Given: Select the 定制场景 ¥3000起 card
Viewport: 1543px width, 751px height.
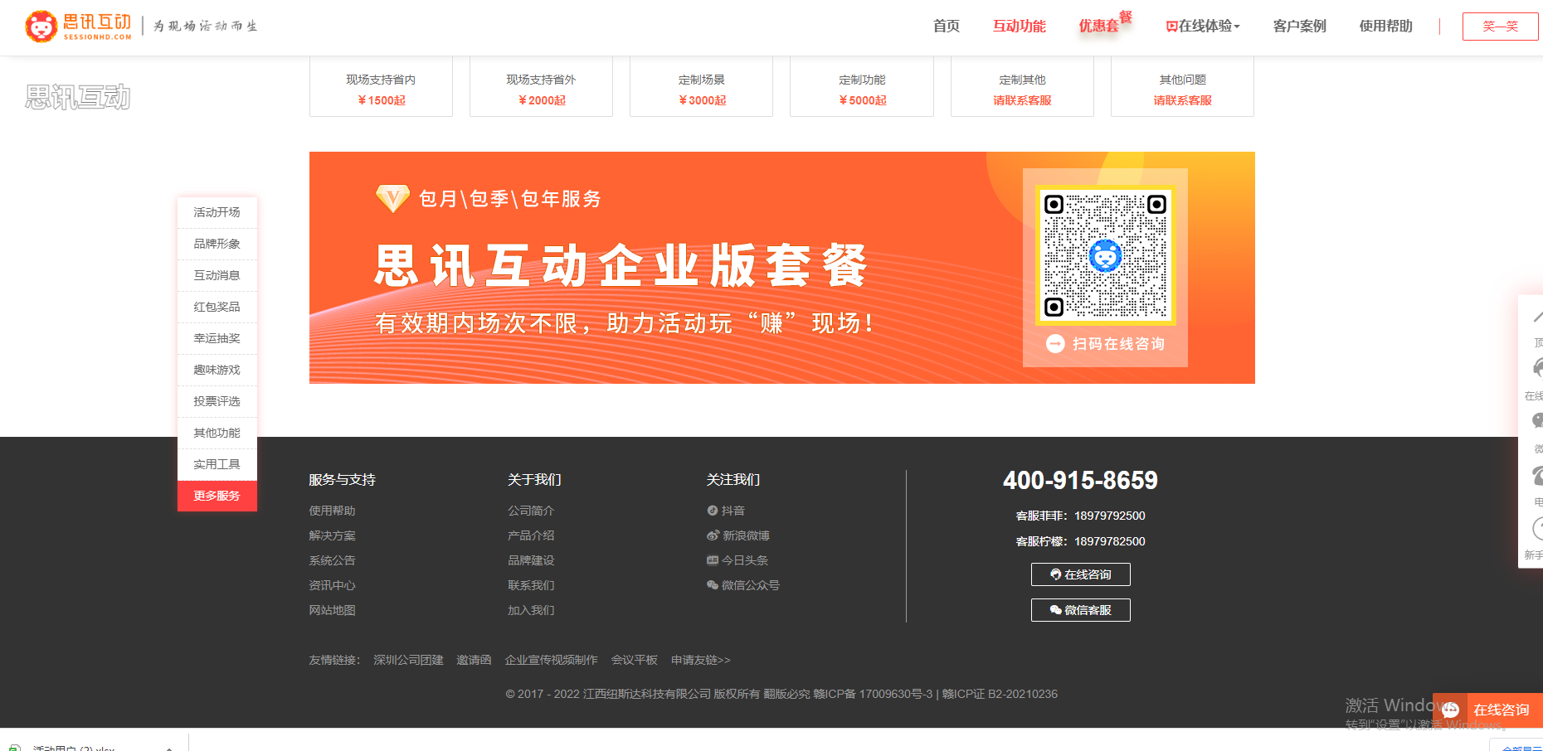Looking at the screenshot, I should coord(701,87).
